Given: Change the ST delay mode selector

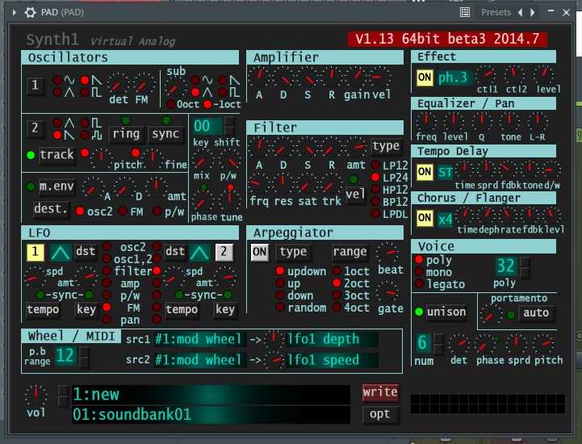Looking at the screenshot, I should click(445, 172).
